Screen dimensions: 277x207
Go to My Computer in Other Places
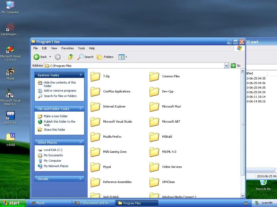pyautogui.click(x=52, y=161)
